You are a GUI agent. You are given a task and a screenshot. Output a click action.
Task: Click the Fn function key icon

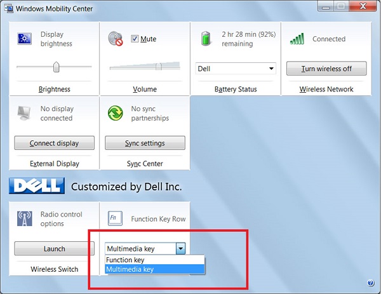(x=116, y=219)
